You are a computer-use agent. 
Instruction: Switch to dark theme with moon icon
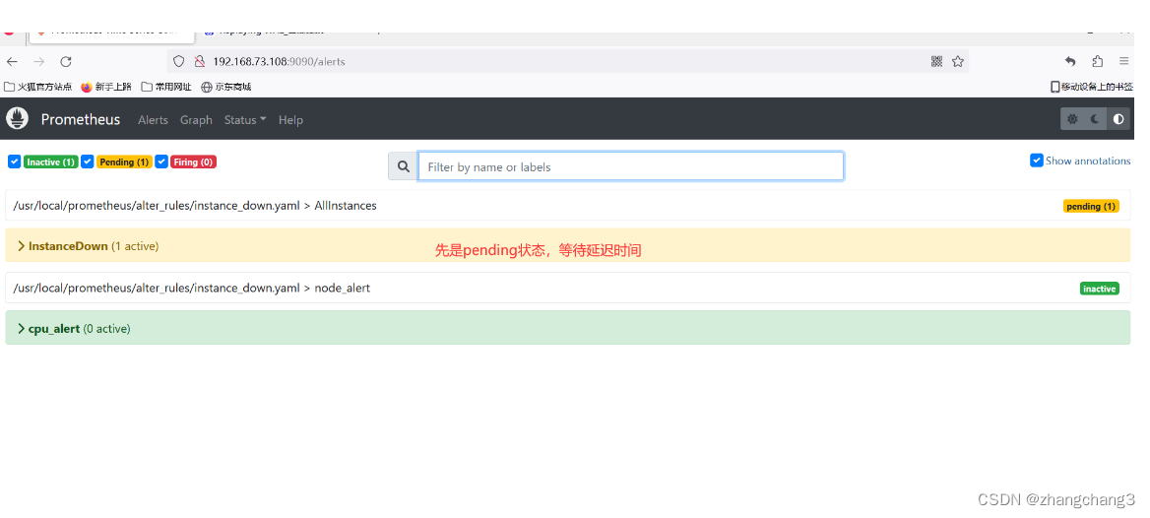(x=1095, y=119)
